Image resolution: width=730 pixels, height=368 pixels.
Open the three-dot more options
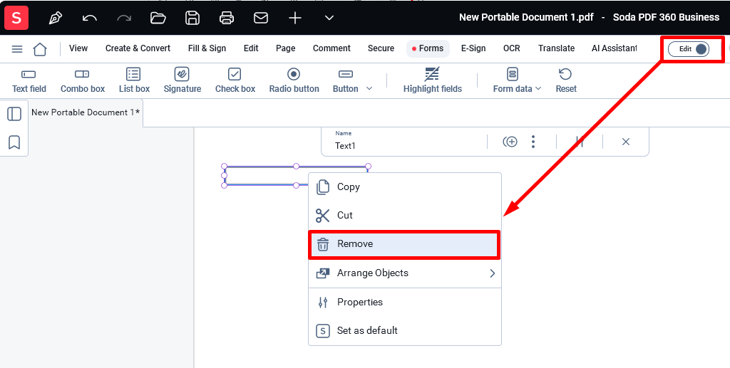tap(533, 142)
